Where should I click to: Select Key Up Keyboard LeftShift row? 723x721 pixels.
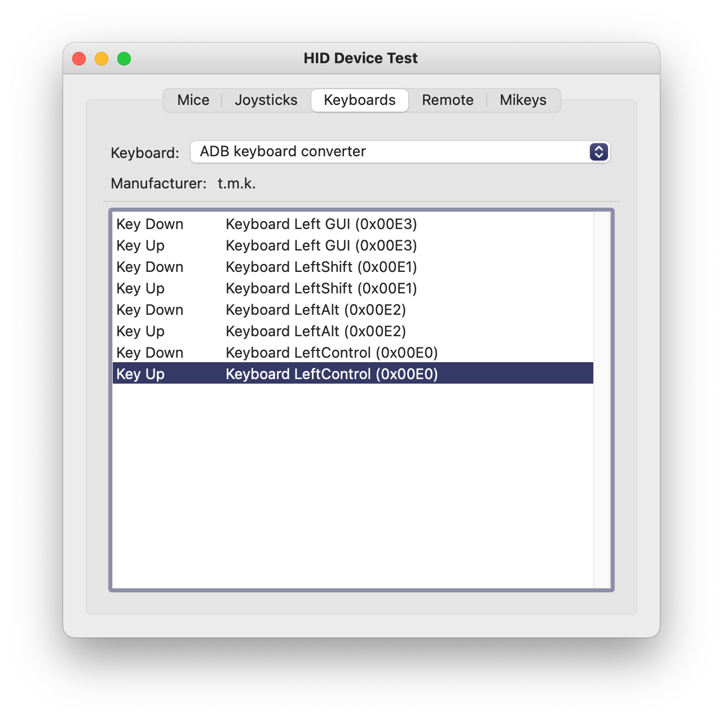pos(353,288)
